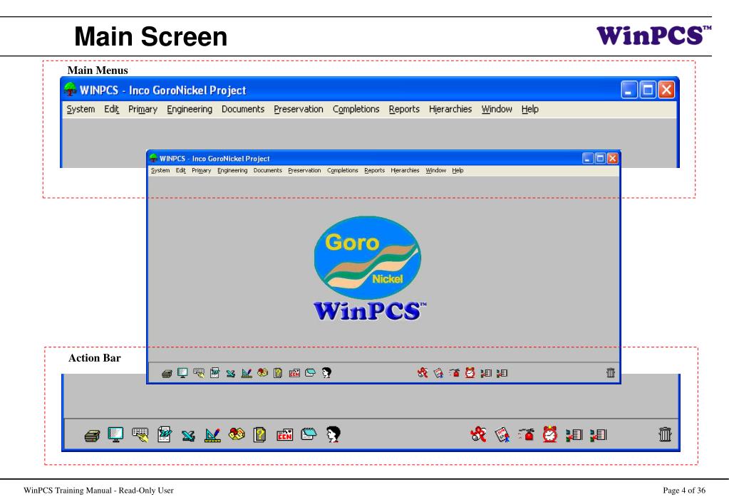Click the notepad icon in center WinPCS window
The width and height of the screenshot is (729, 504).
point(310,372)
